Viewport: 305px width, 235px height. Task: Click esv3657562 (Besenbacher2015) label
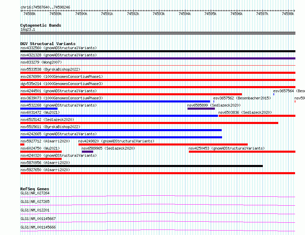pyautogui.click(x=242, y=98)
